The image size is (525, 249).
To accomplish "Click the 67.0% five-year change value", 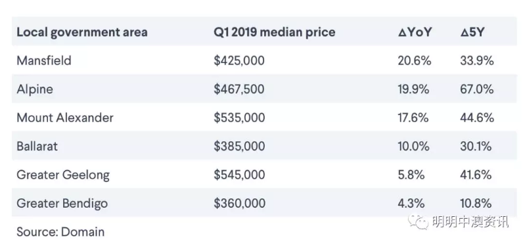I will click(x=477, y=89).
